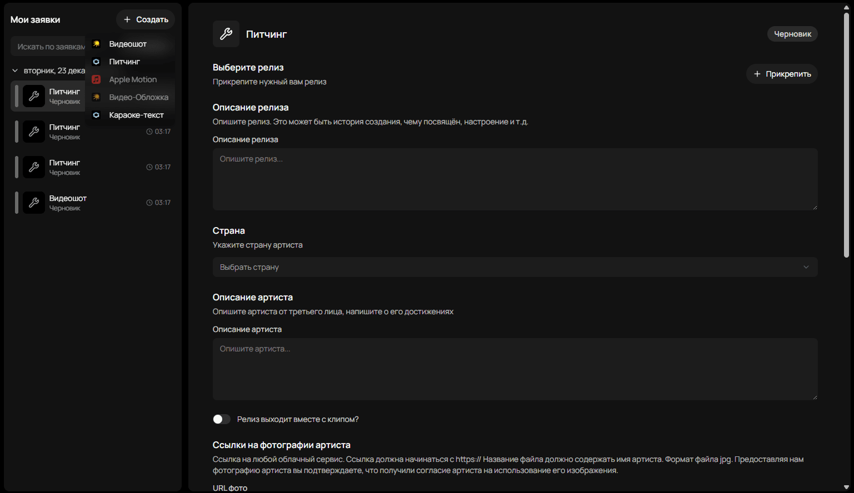Click the wrench thumbnail on the second Питчинг draft
Screen dimensions: 854x493
[x=34, y=132]
